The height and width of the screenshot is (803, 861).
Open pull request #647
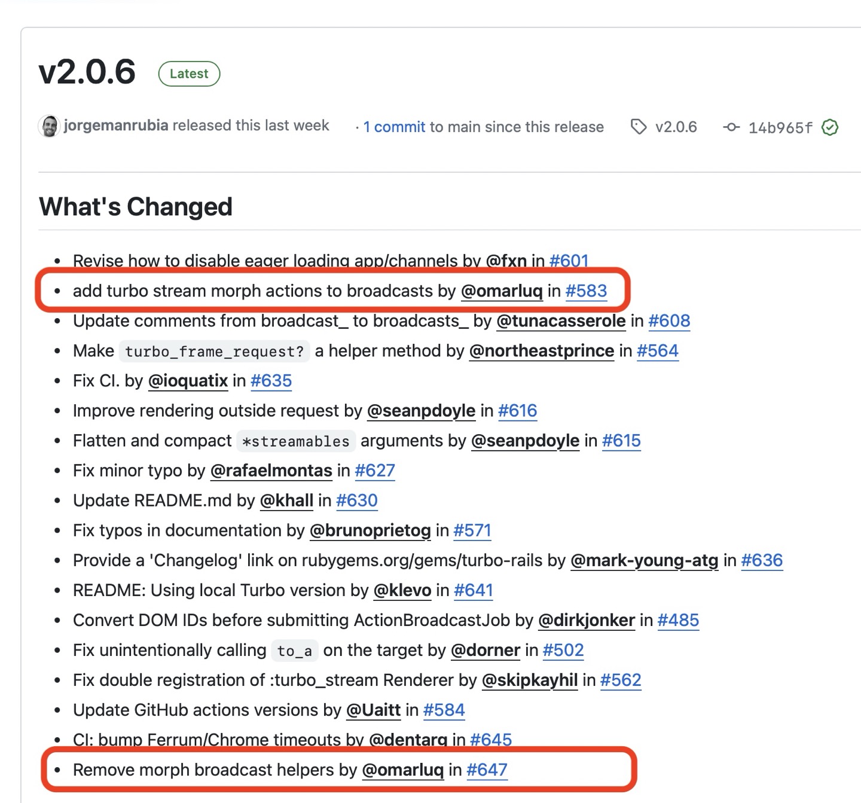(x=487, y=770)
